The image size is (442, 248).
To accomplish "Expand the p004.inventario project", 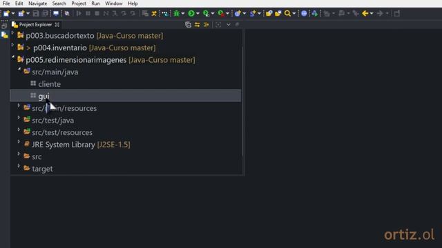I will point(12,45).
